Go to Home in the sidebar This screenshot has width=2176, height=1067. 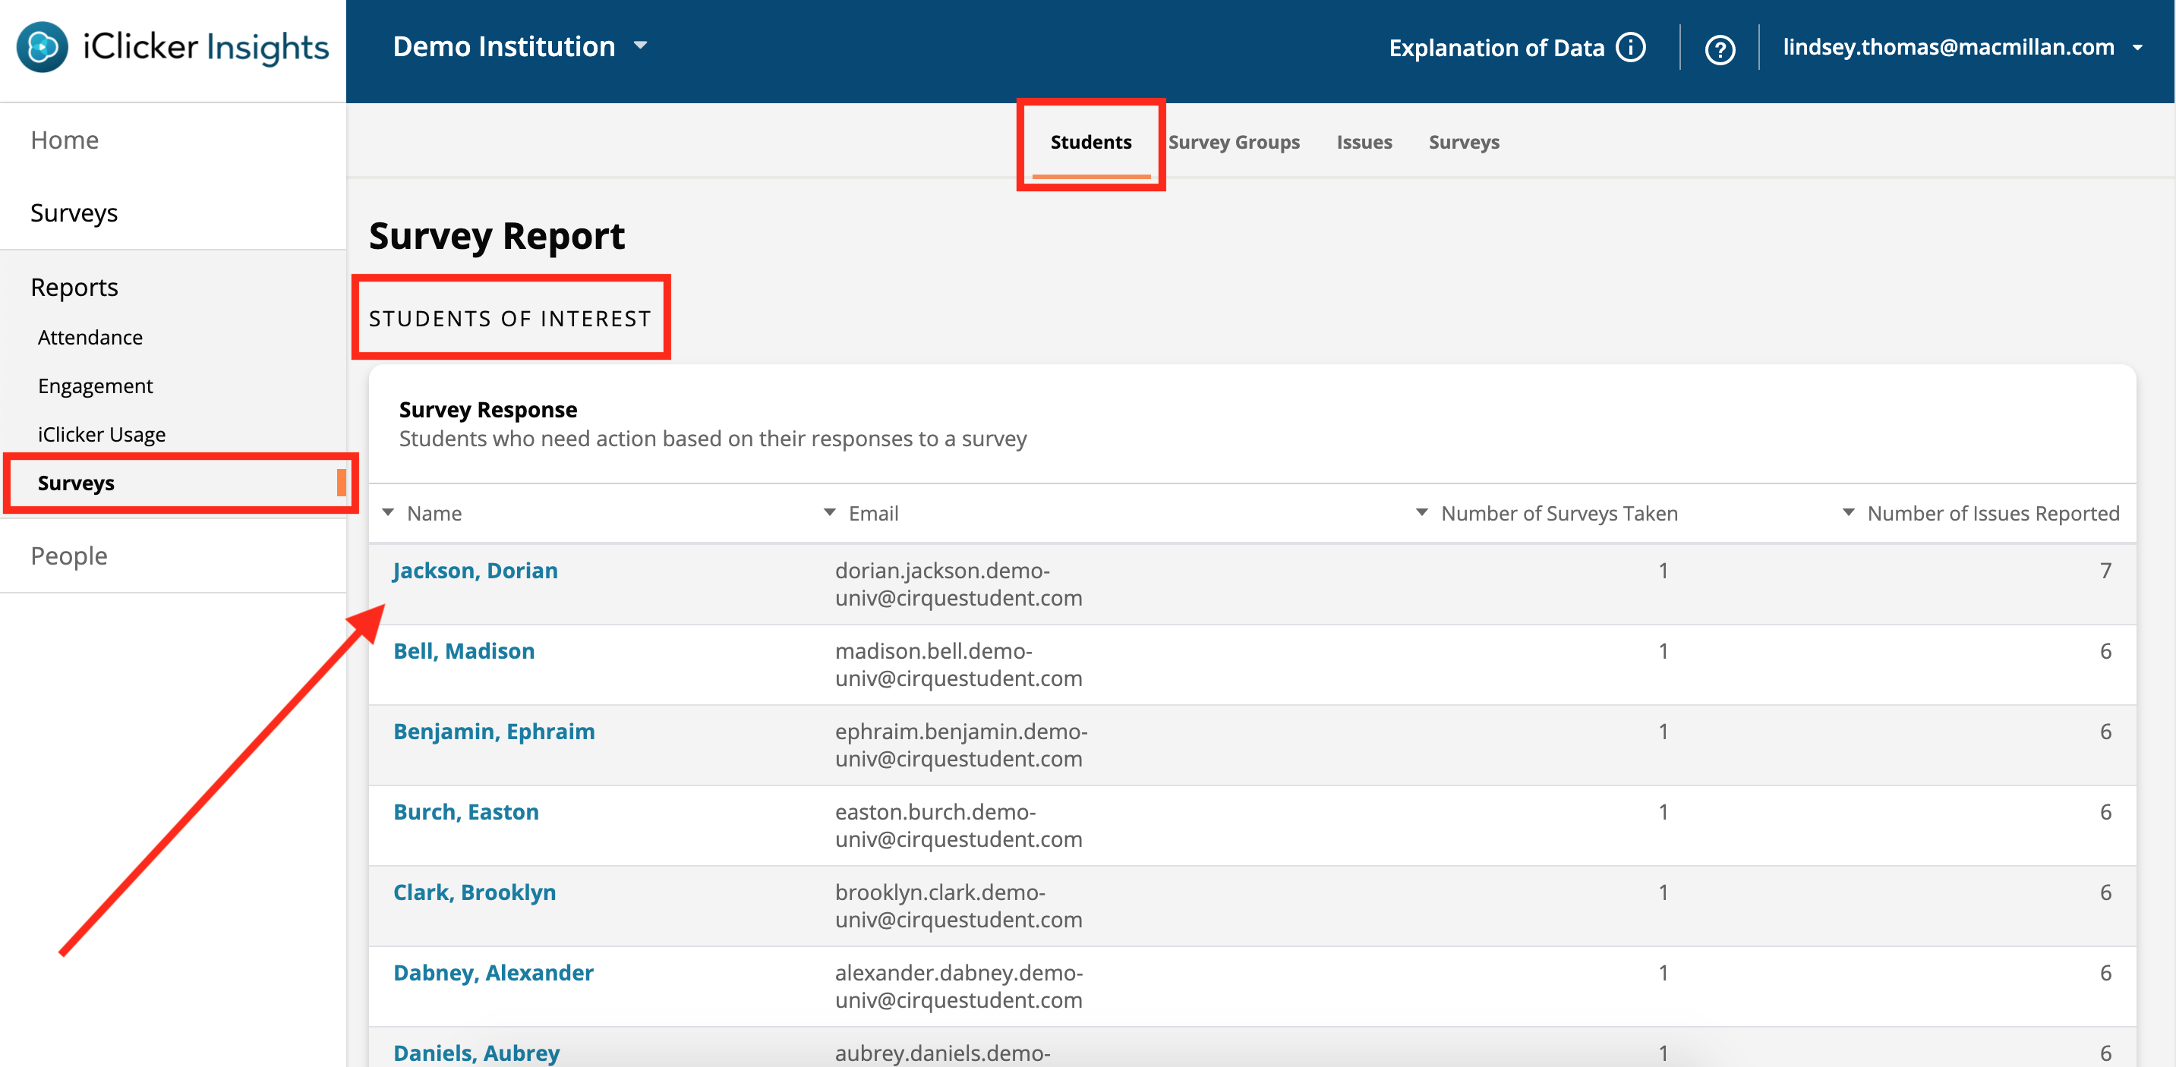click(65, 140)
